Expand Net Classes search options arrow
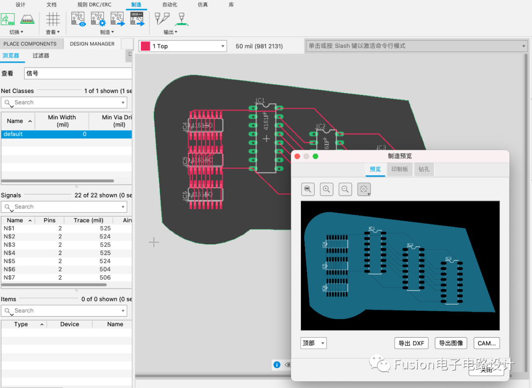 123,103
